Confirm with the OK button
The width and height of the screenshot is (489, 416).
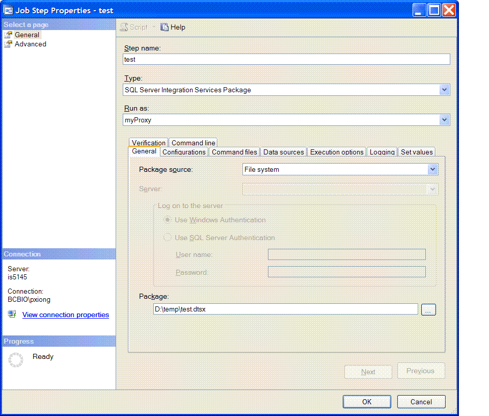[367, 402]
